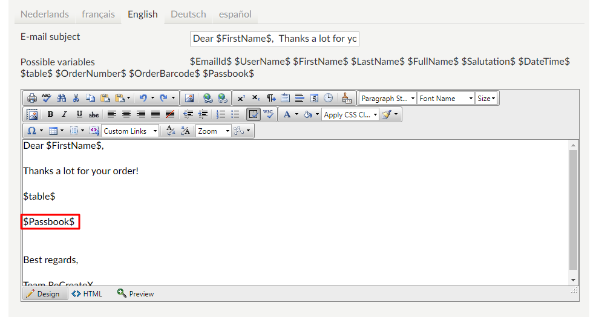Toggle Bold formatting
This screenshot has height=317, width=599.
click(50, 114)
